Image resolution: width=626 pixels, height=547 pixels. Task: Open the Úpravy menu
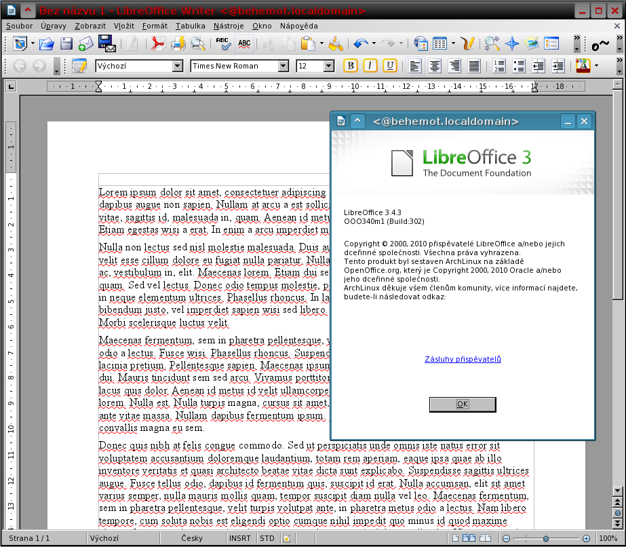coord(54,26)
